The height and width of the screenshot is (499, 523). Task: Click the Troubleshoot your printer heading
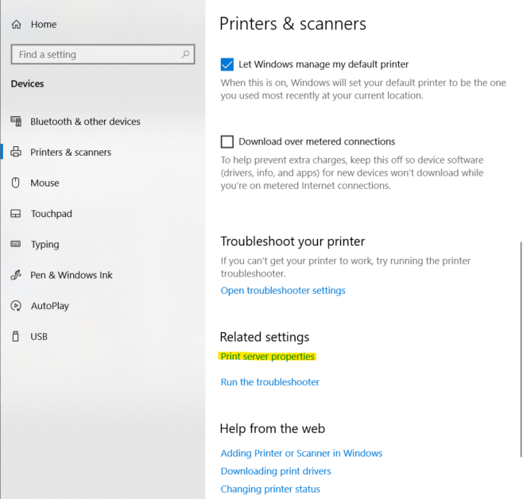(x=292, y=242)
